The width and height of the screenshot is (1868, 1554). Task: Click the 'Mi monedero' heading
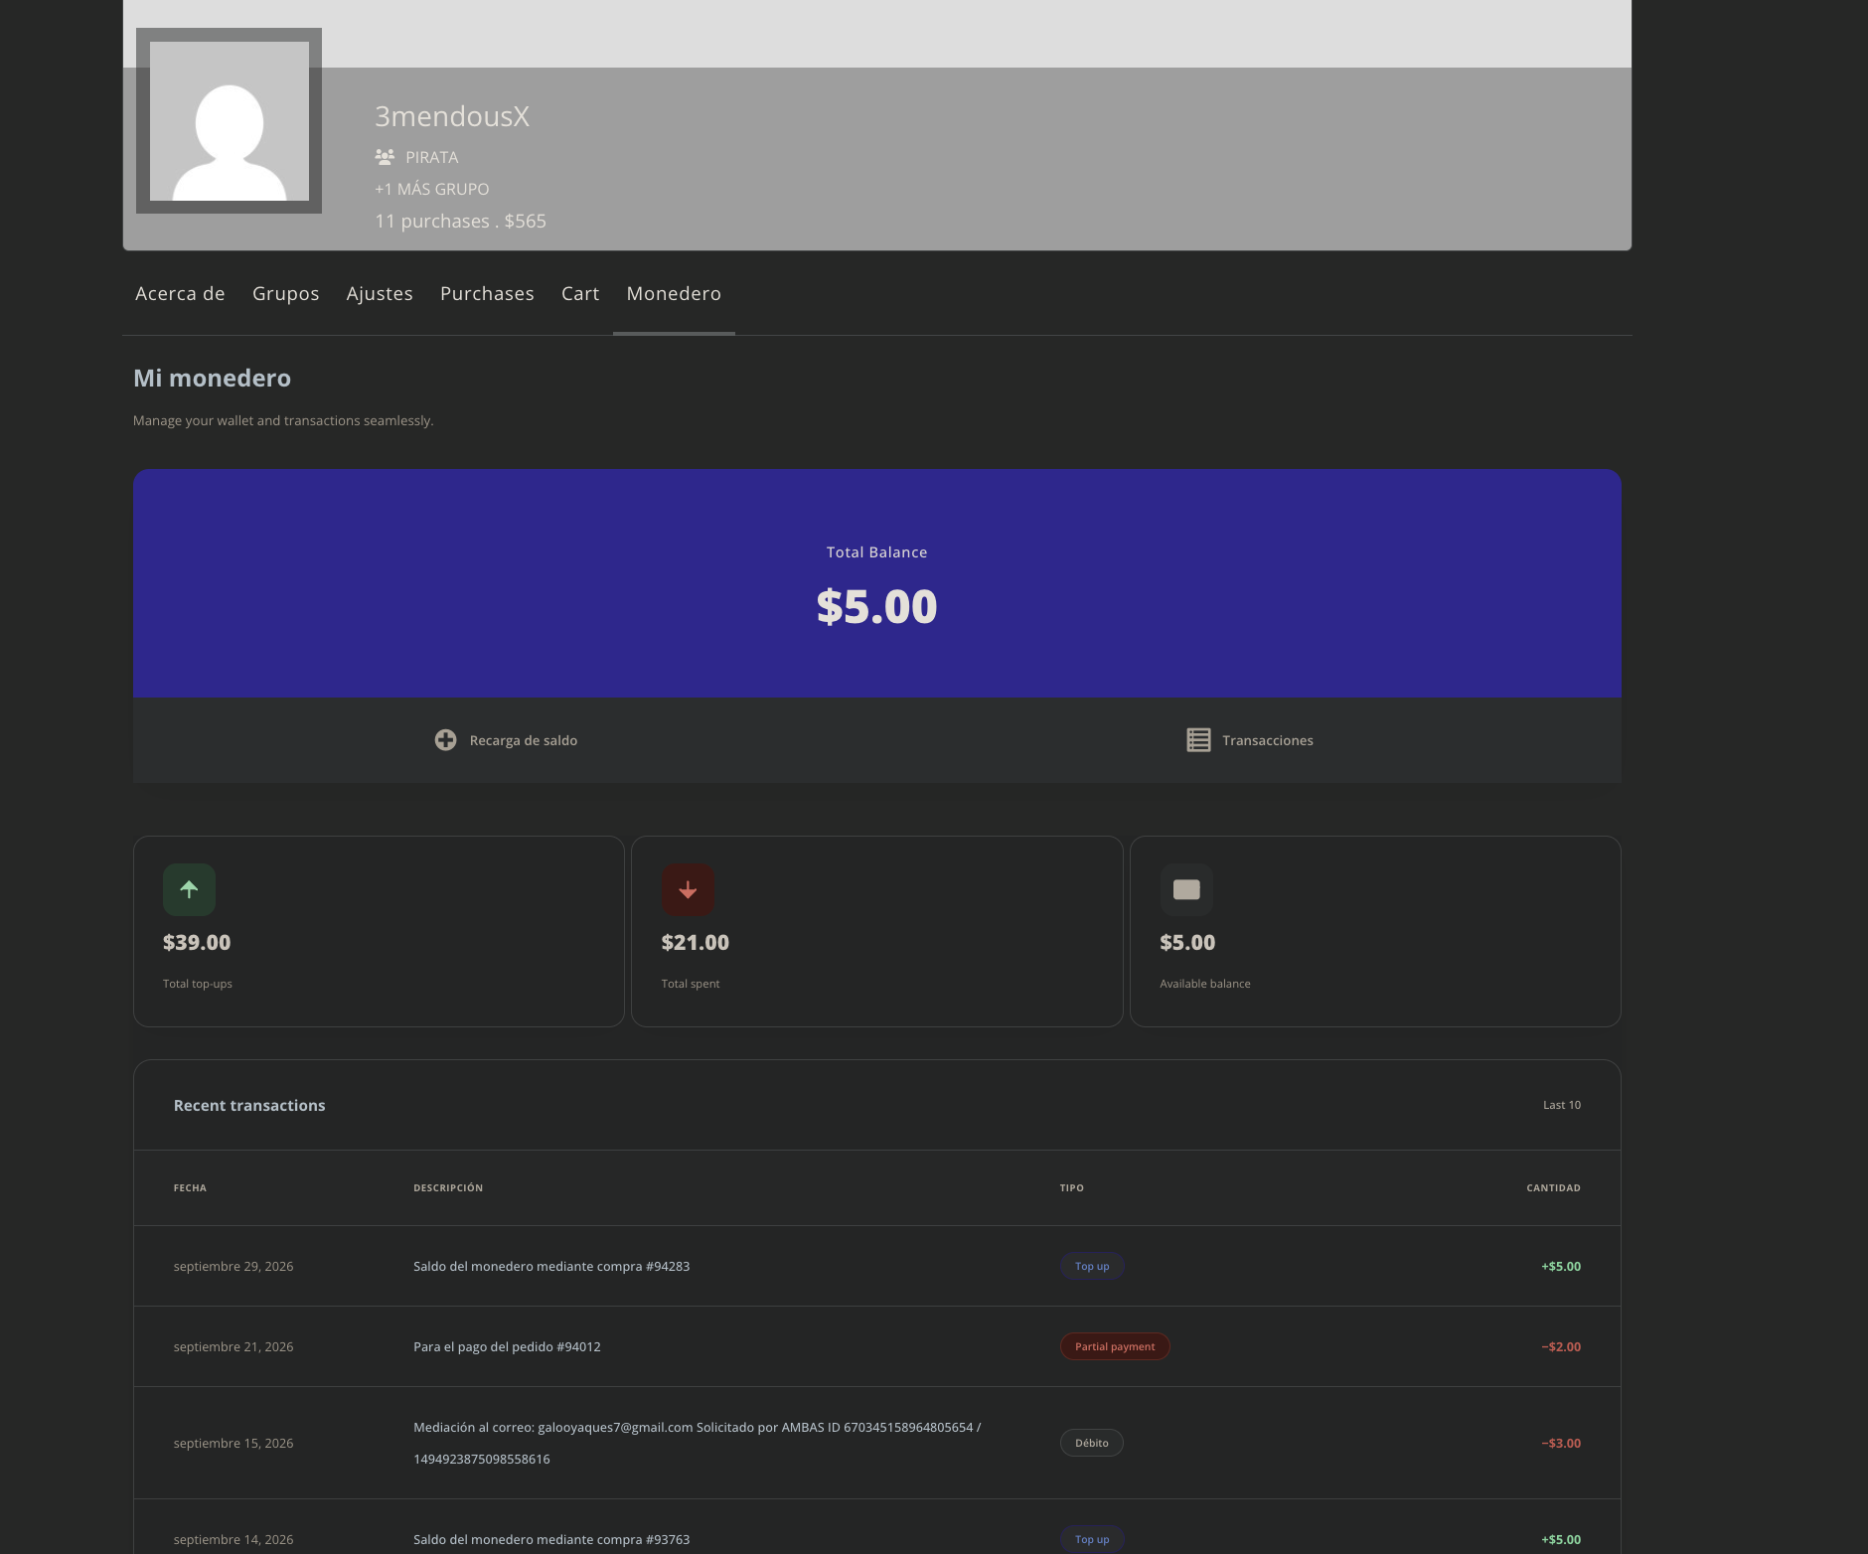point(212,378)
